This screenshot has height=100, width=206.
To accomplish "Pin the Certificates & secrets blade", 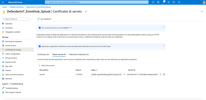I will (86, 12).
